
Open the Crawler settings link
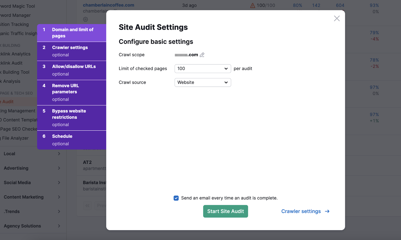point(300,211)
